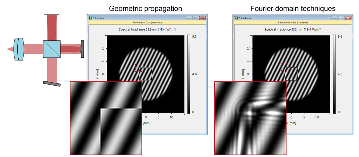Select the Radiometric Data bar in window 7
Viewport: 359px width, 157px height.
pyautogui.click(x=293, y=22)
